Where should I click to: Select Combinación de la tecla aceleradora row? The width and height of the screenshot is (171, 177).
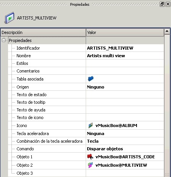(86, 141)
